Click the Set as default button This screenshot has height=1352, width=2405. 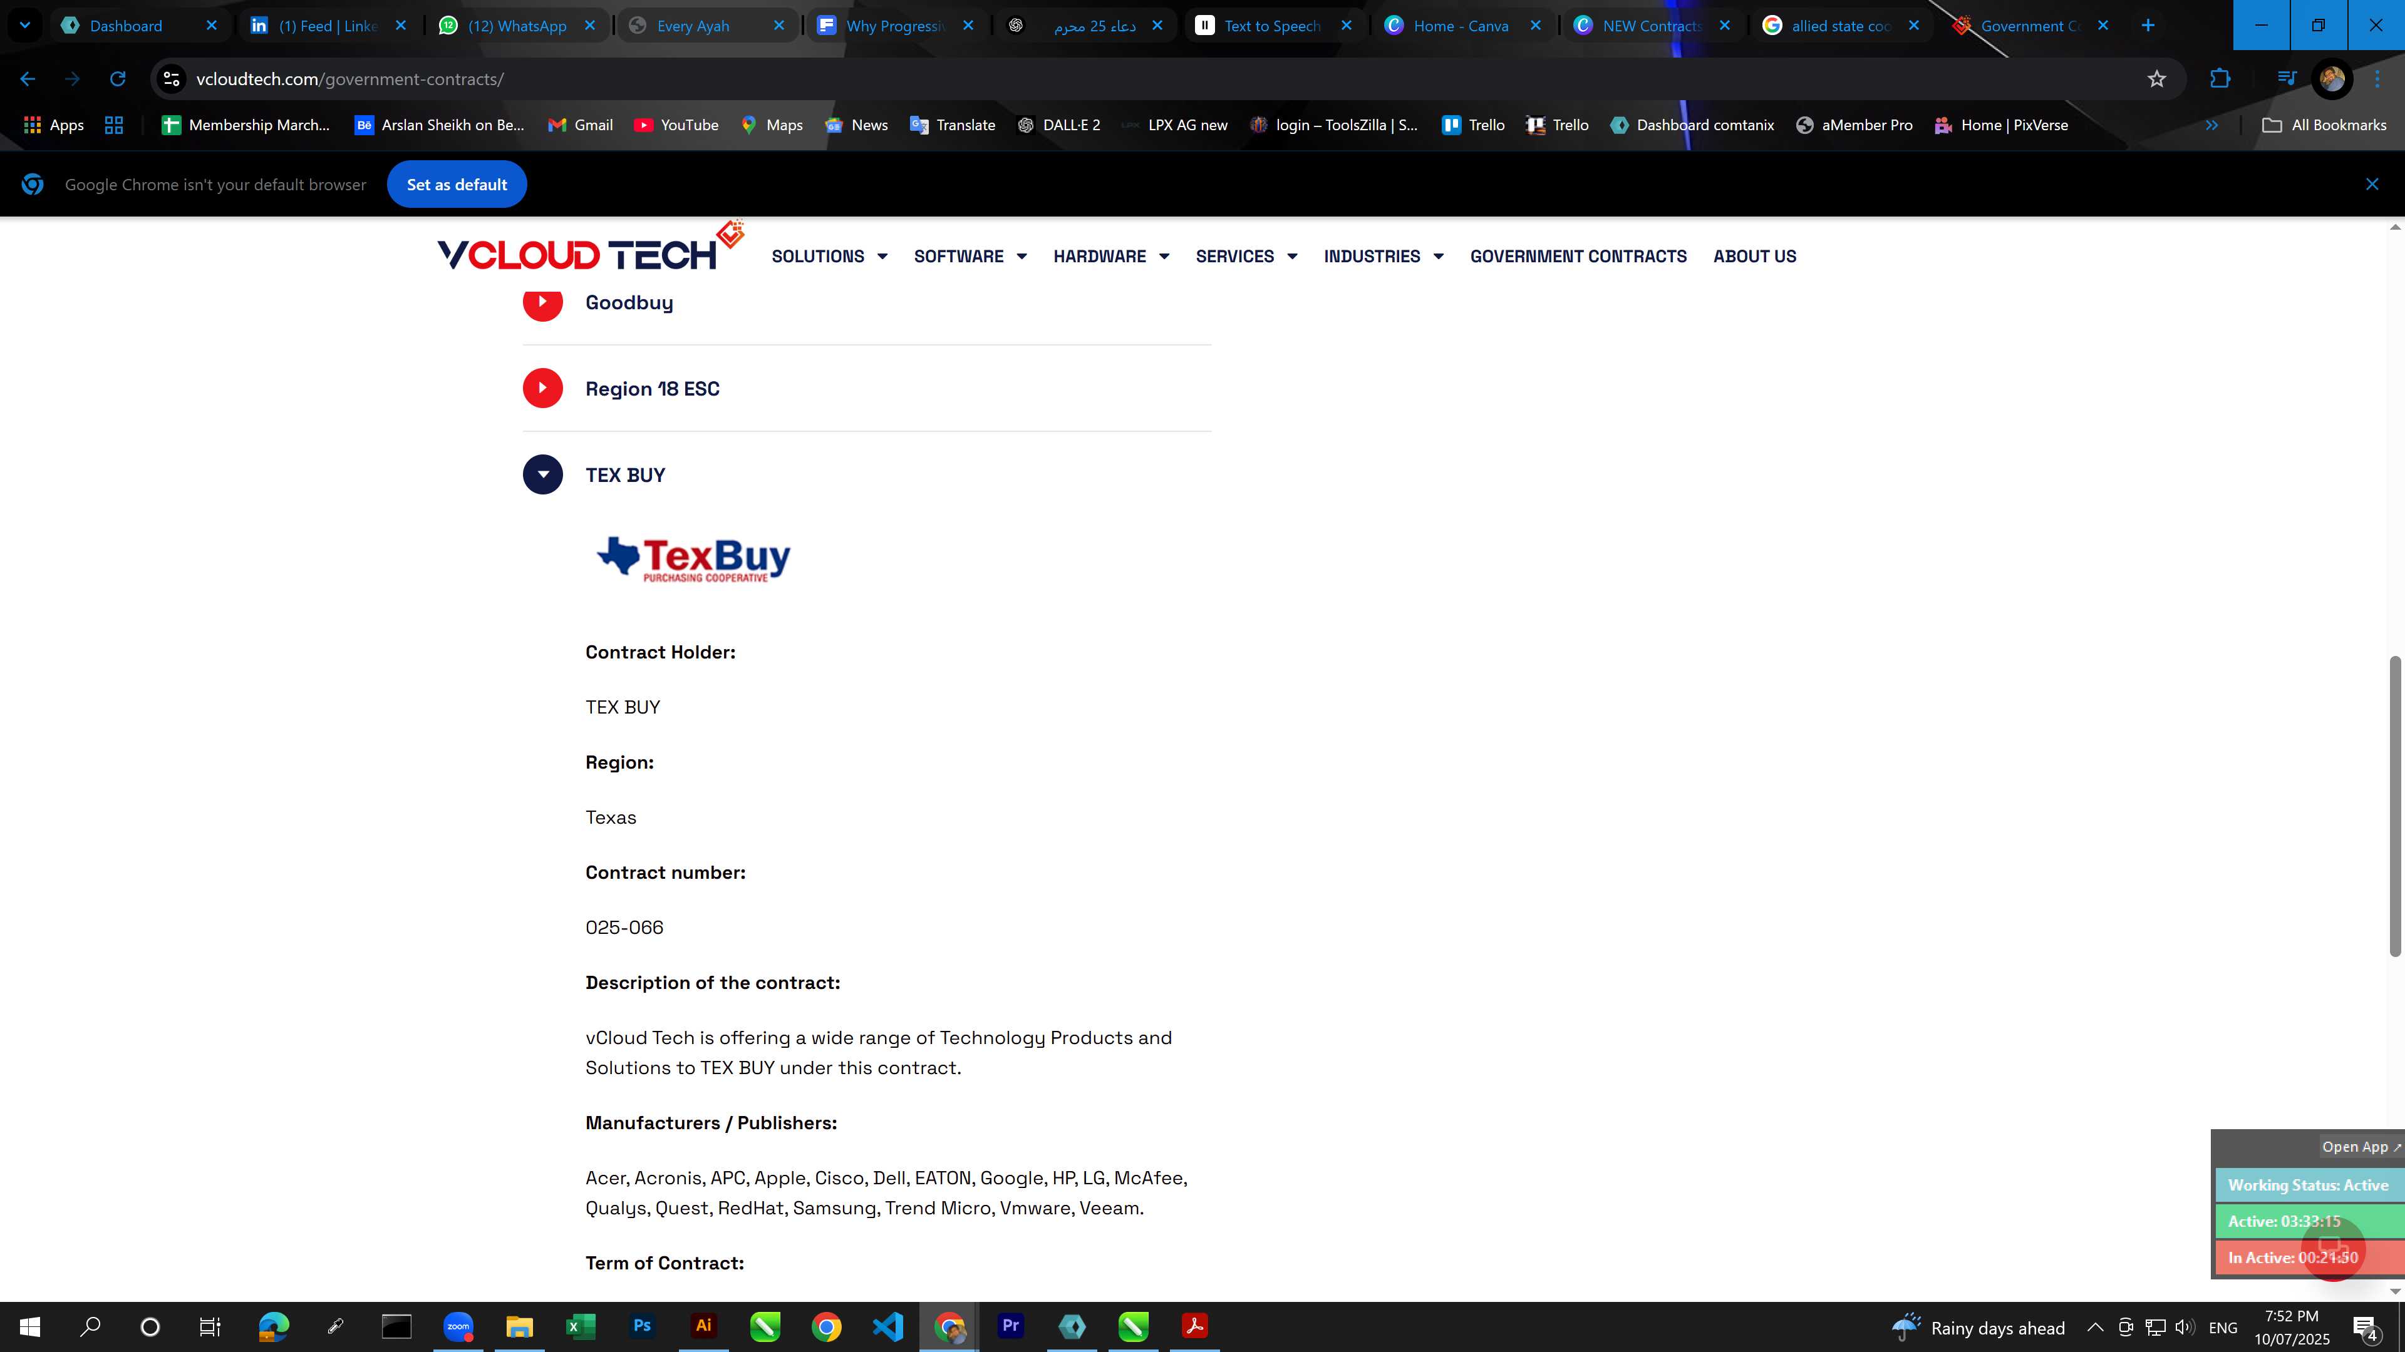457,185
